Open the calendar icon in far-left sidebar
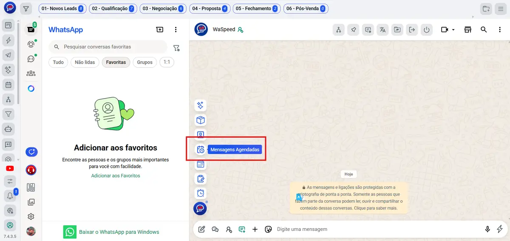This screenshot has height=241, width=510. 8,85
